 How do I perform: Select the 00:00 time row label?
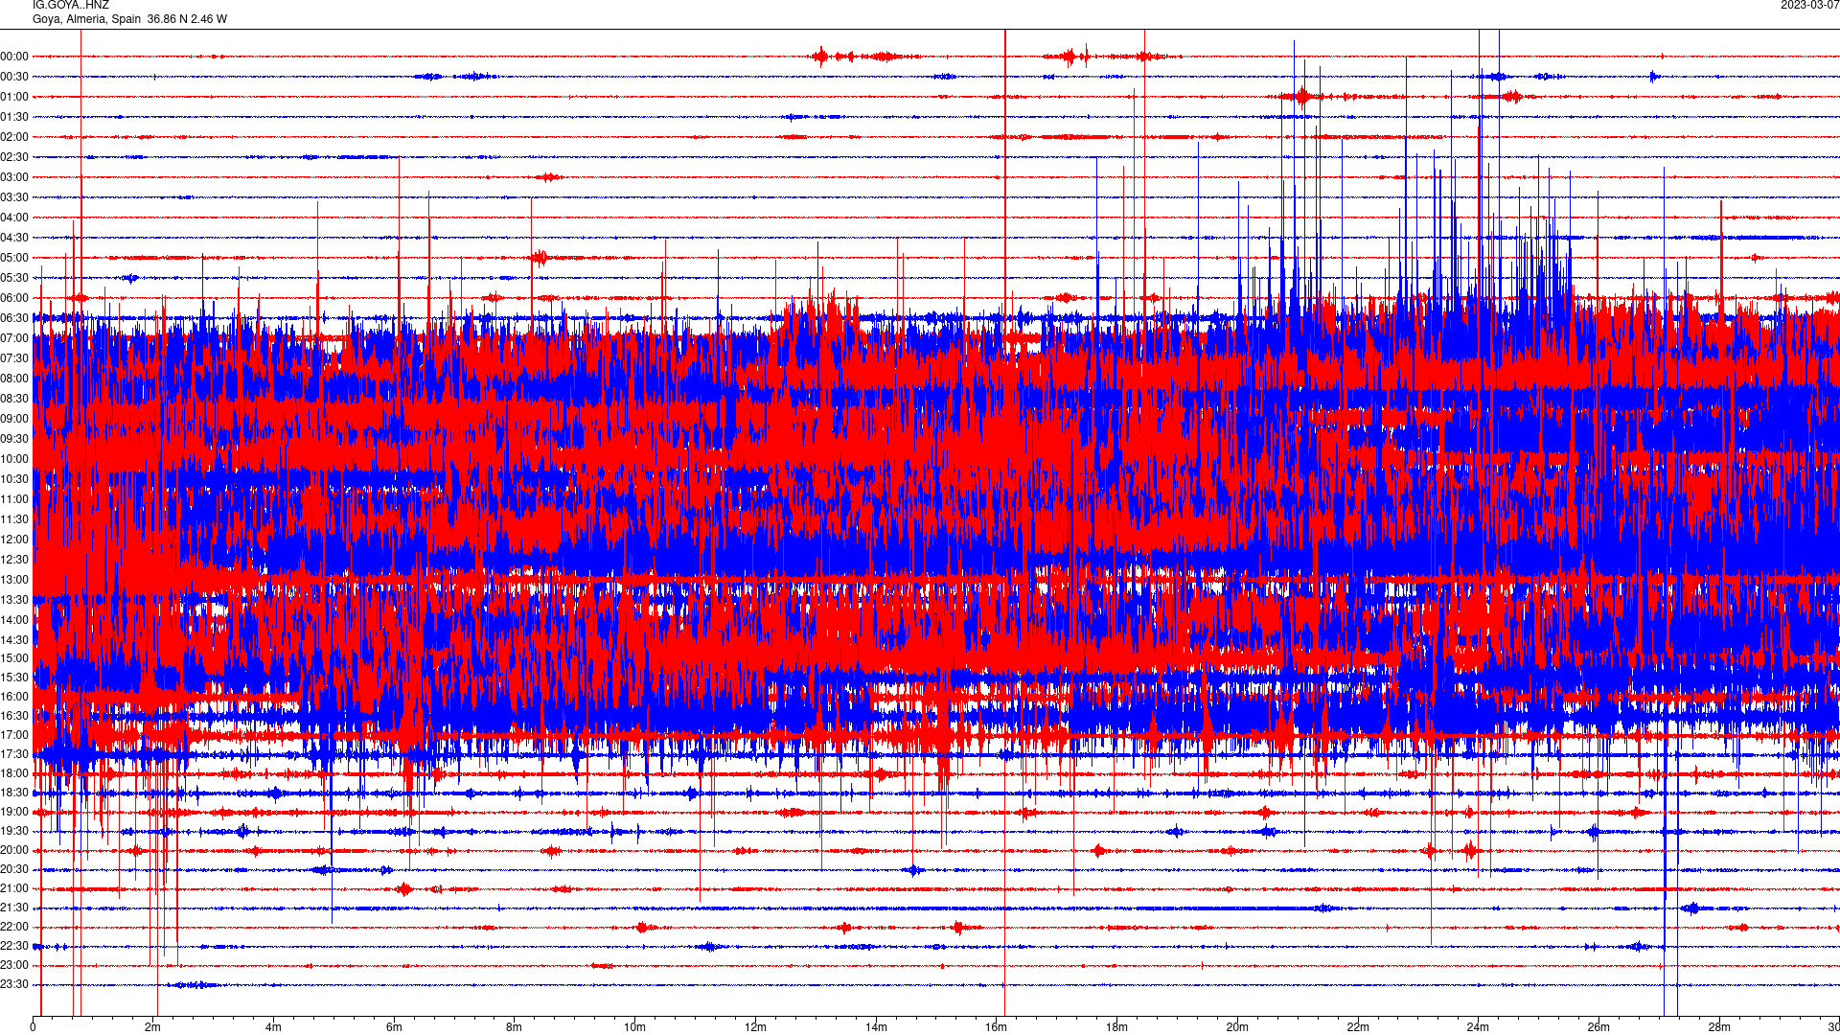pos(14,57)
